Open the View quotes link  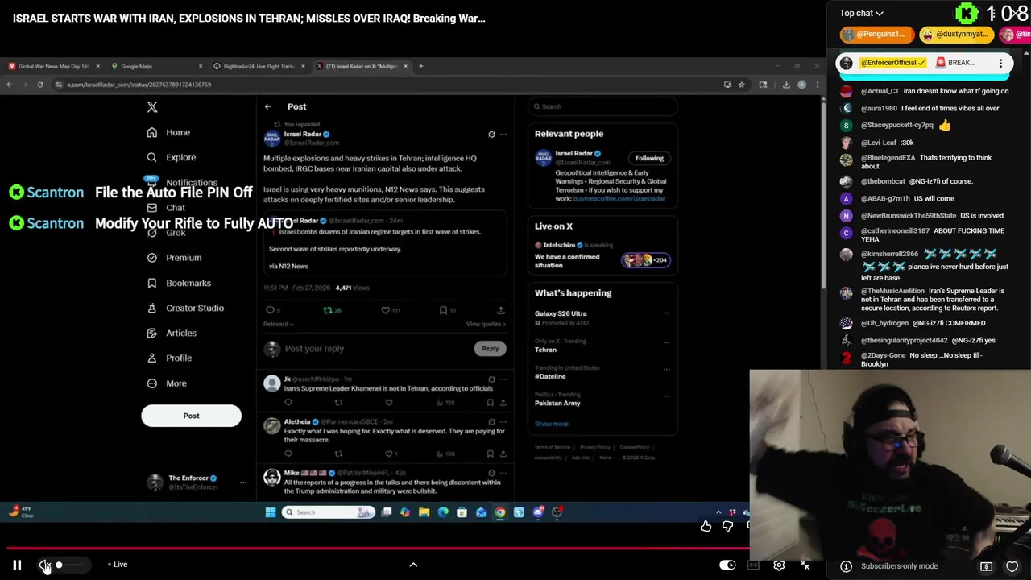(486, 324)
